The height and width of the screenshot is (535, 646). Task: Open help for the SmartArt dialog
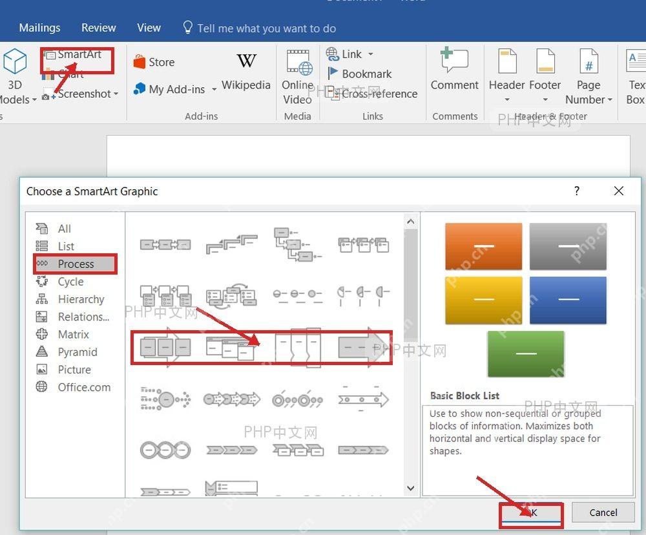point(577,191)
